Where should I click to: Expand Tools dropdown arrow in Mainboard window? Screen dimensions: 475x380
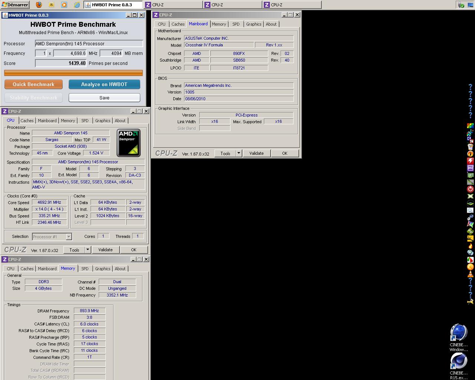coord(239,153)
